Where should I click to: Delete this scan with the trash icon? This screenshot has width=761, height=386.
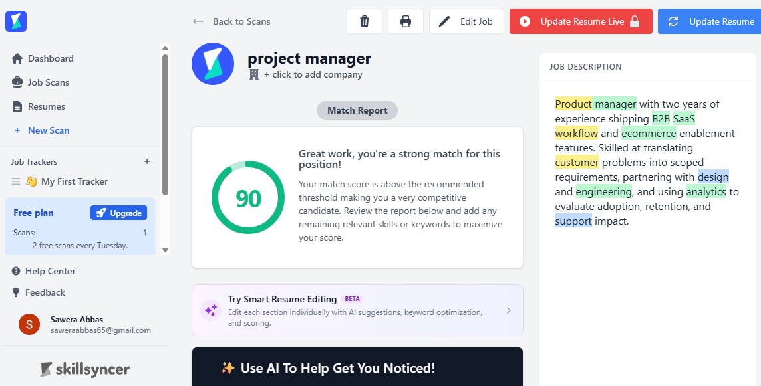click(x=365, y=21)
